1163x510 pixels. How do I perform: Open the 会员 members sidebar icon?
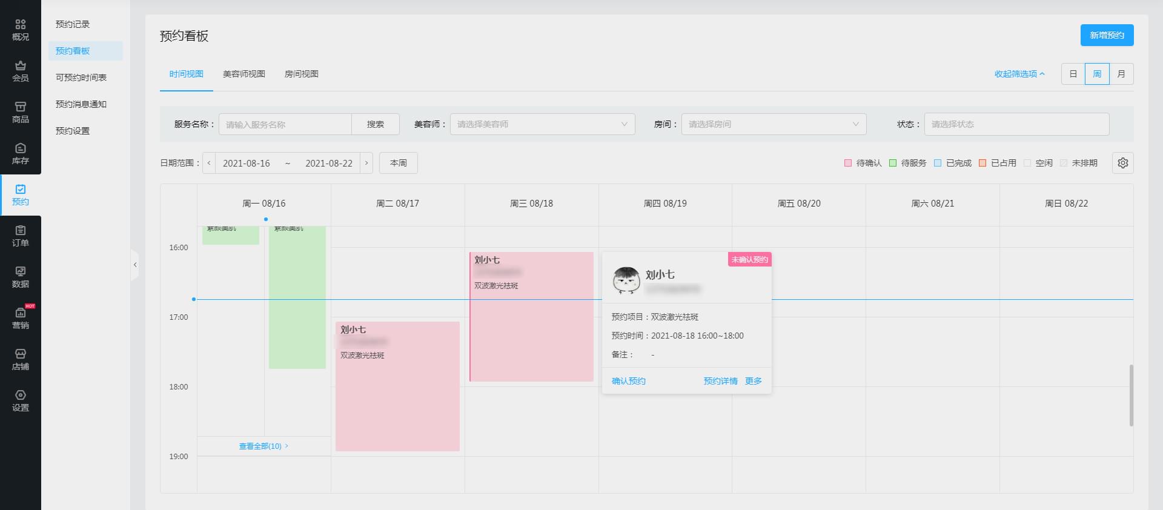point(21,71)
